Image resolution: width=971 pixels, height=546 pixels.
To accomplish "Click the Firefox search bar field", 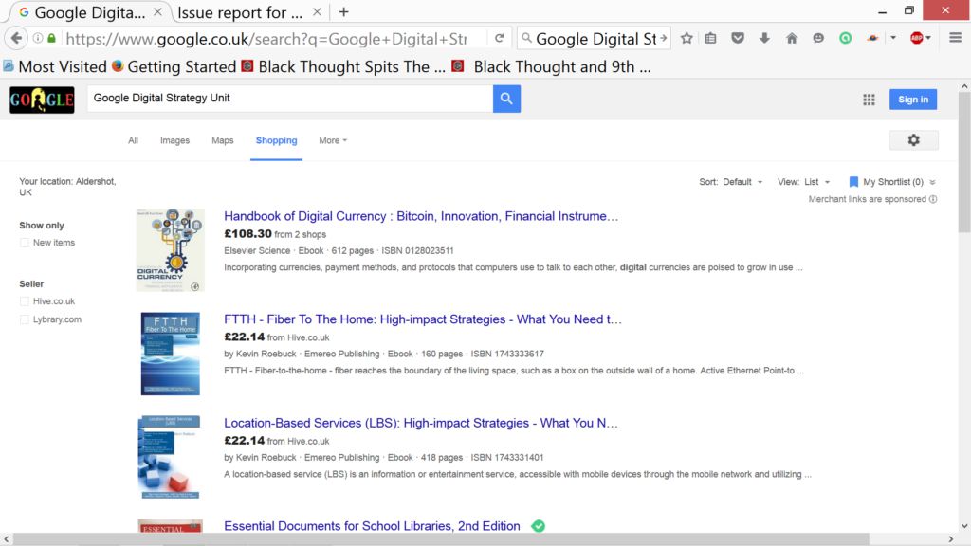I will (x=594, y=38).
